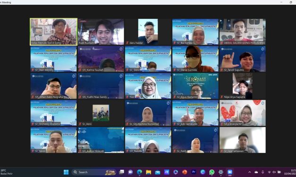Open WhatsApp from the taskbar
Screen dimensions: 296x177
tap(212, 172)
